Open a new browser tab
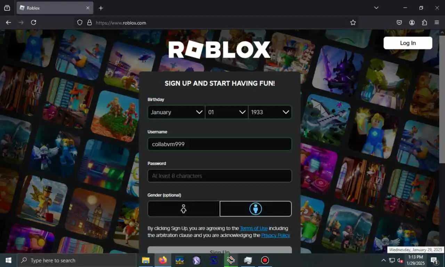 click(101, 8)
